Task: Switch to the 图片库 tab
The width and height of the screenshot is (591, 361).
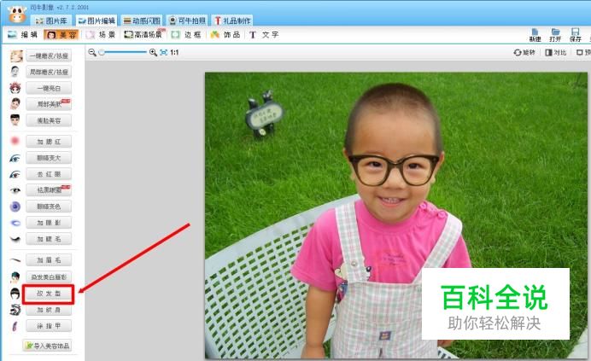Action: click(51, 20)
